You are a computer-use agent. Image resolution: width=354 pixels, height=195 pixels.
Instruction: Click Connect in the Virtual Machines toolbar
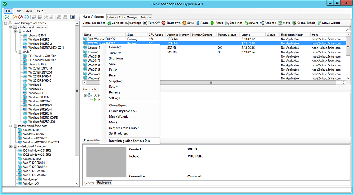[115, 23]
